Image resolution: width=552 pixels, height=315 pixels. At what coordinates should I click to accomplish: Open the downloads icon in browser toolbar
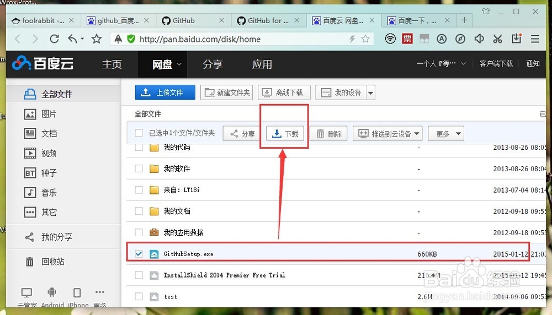[517, 39]
